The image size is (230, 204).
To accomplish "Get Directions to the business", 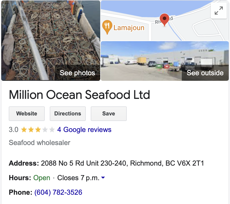I will [x=68, y=114].
